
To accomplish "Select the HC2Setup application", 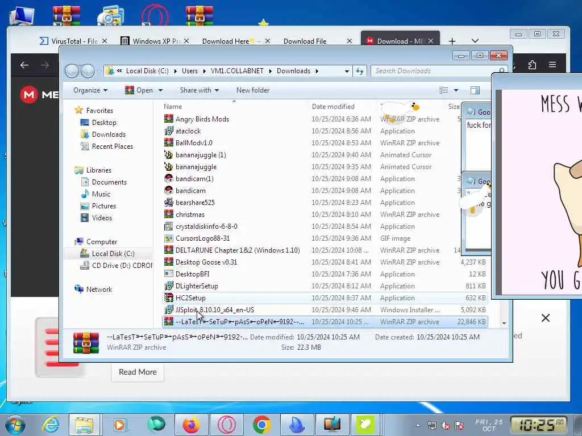I will coord(190,297).
